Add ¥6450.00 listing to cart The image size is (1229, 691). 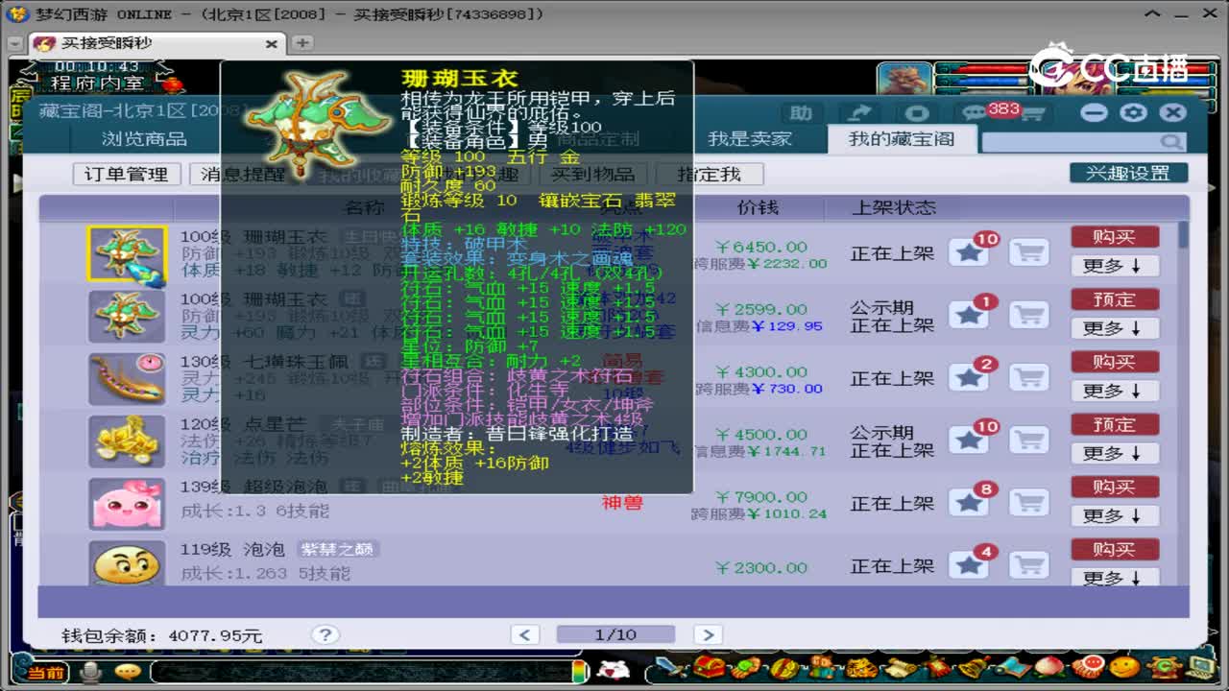click(x=1029, y=253)
